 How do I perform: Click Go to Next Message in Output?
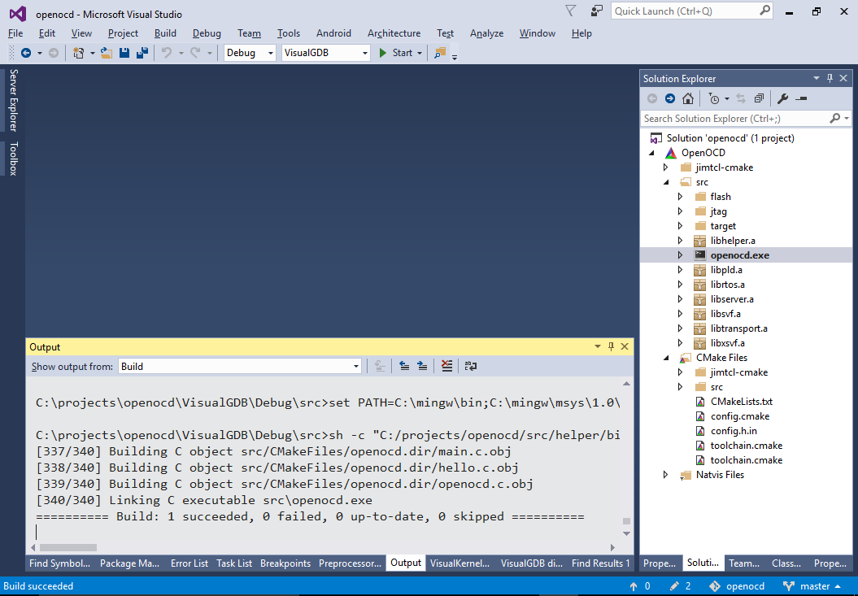tap(422, 366)
